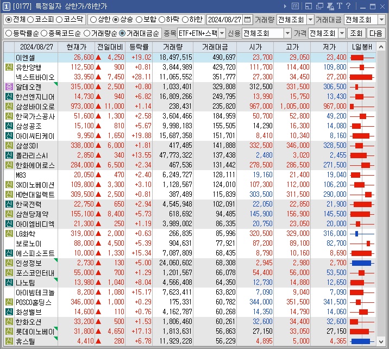
Task: Click the 신 badge next to 삼성SDI
Action: click(x=9, y=146)
